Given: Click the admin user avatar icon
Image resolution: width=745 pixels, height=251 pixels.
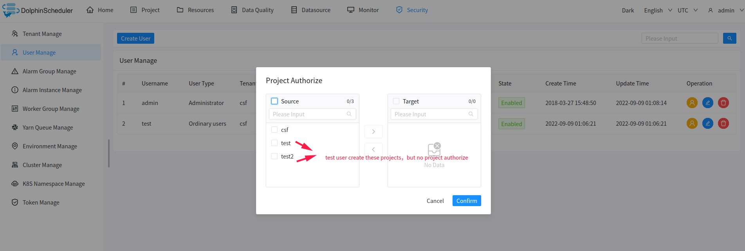Looking at the screenshot, I should click(x=711, y=10).
